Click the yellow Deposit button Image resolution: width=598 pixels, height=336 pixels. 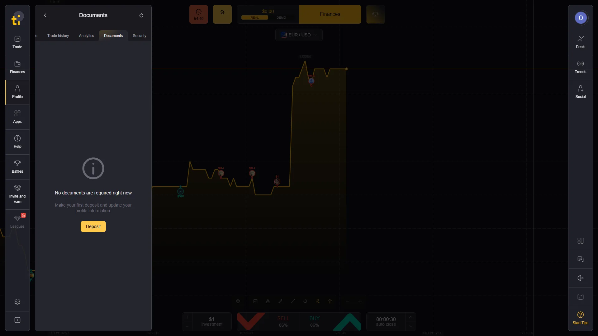[93, 226]
